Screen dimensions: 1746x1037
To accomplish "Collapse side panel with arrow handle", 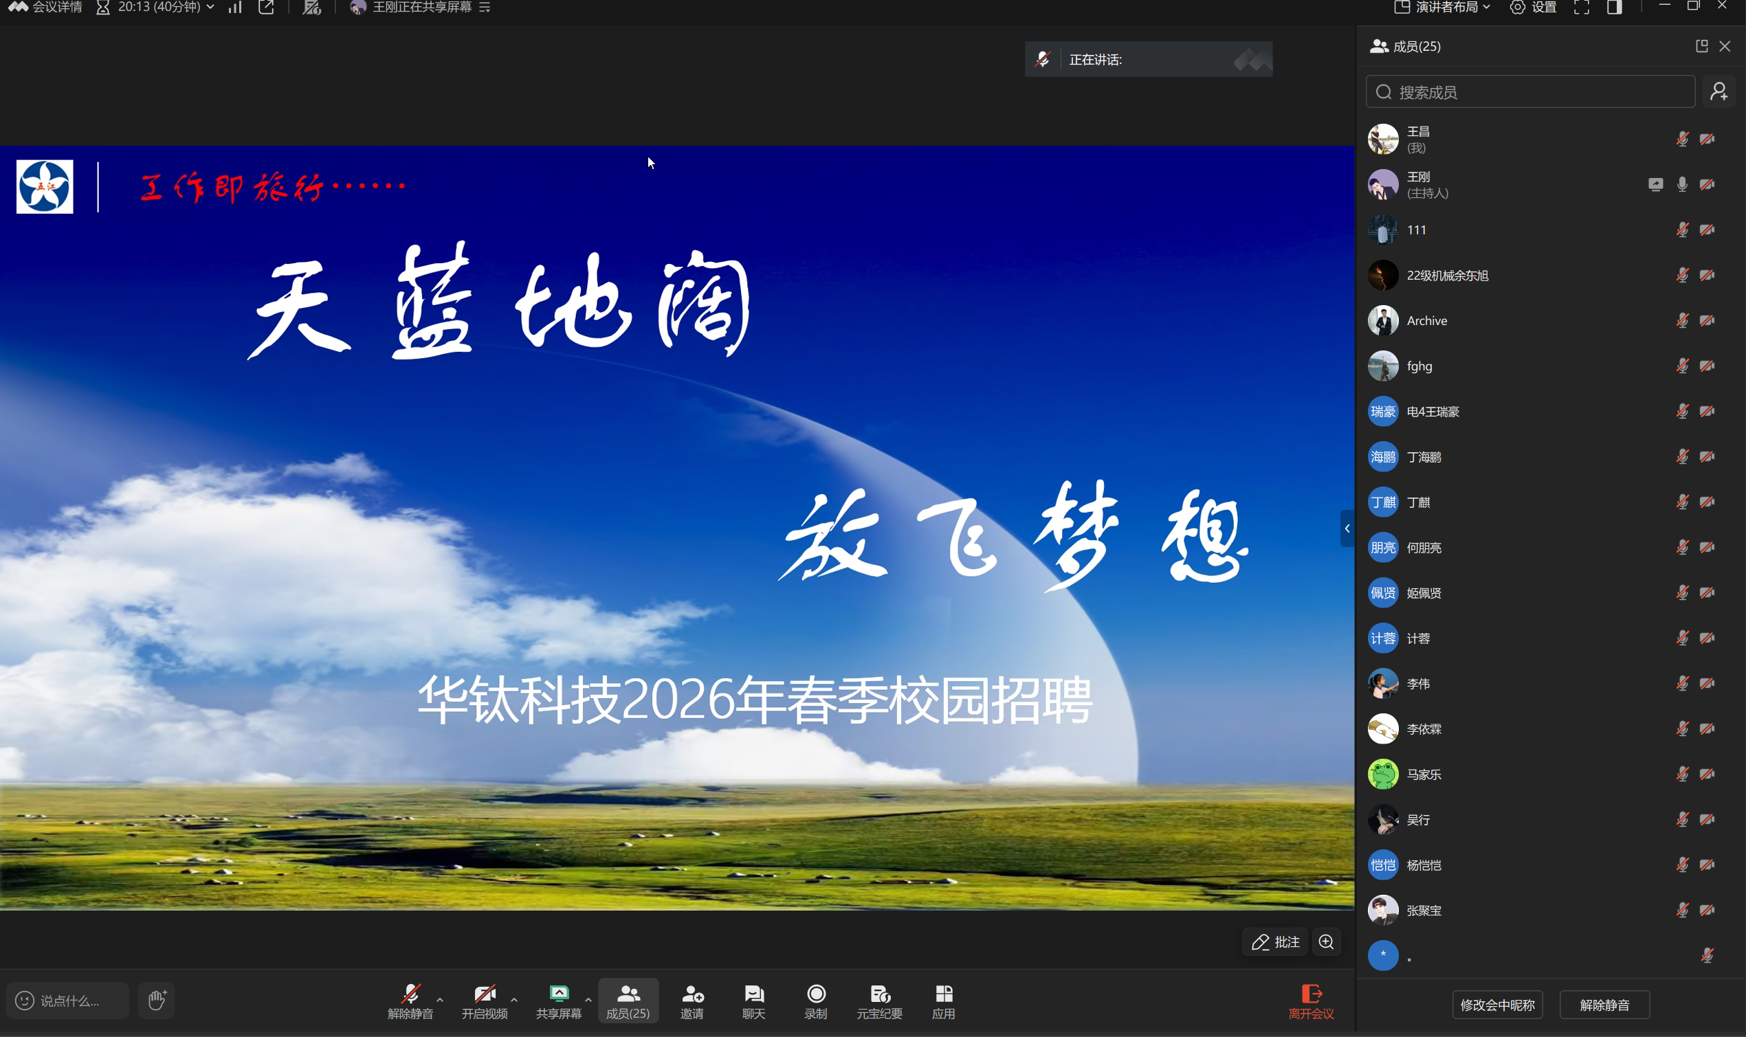I will pyautogui.click(x=1347, y=528).
